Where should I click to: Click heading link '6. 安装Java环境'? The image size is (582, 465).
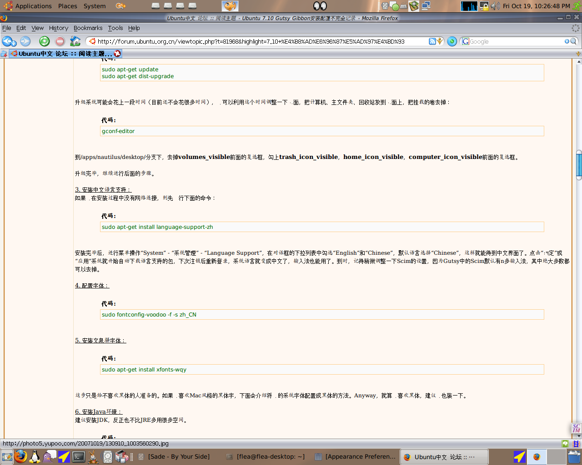click(x=99, y=412)
